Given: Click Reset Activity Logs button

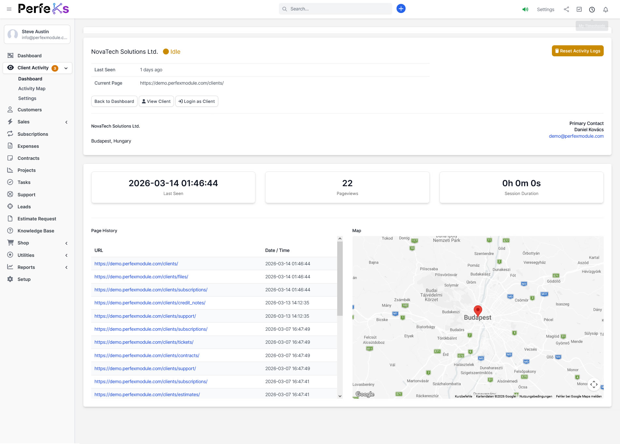Looking at the screenshot, I should [x=577, y=51].
